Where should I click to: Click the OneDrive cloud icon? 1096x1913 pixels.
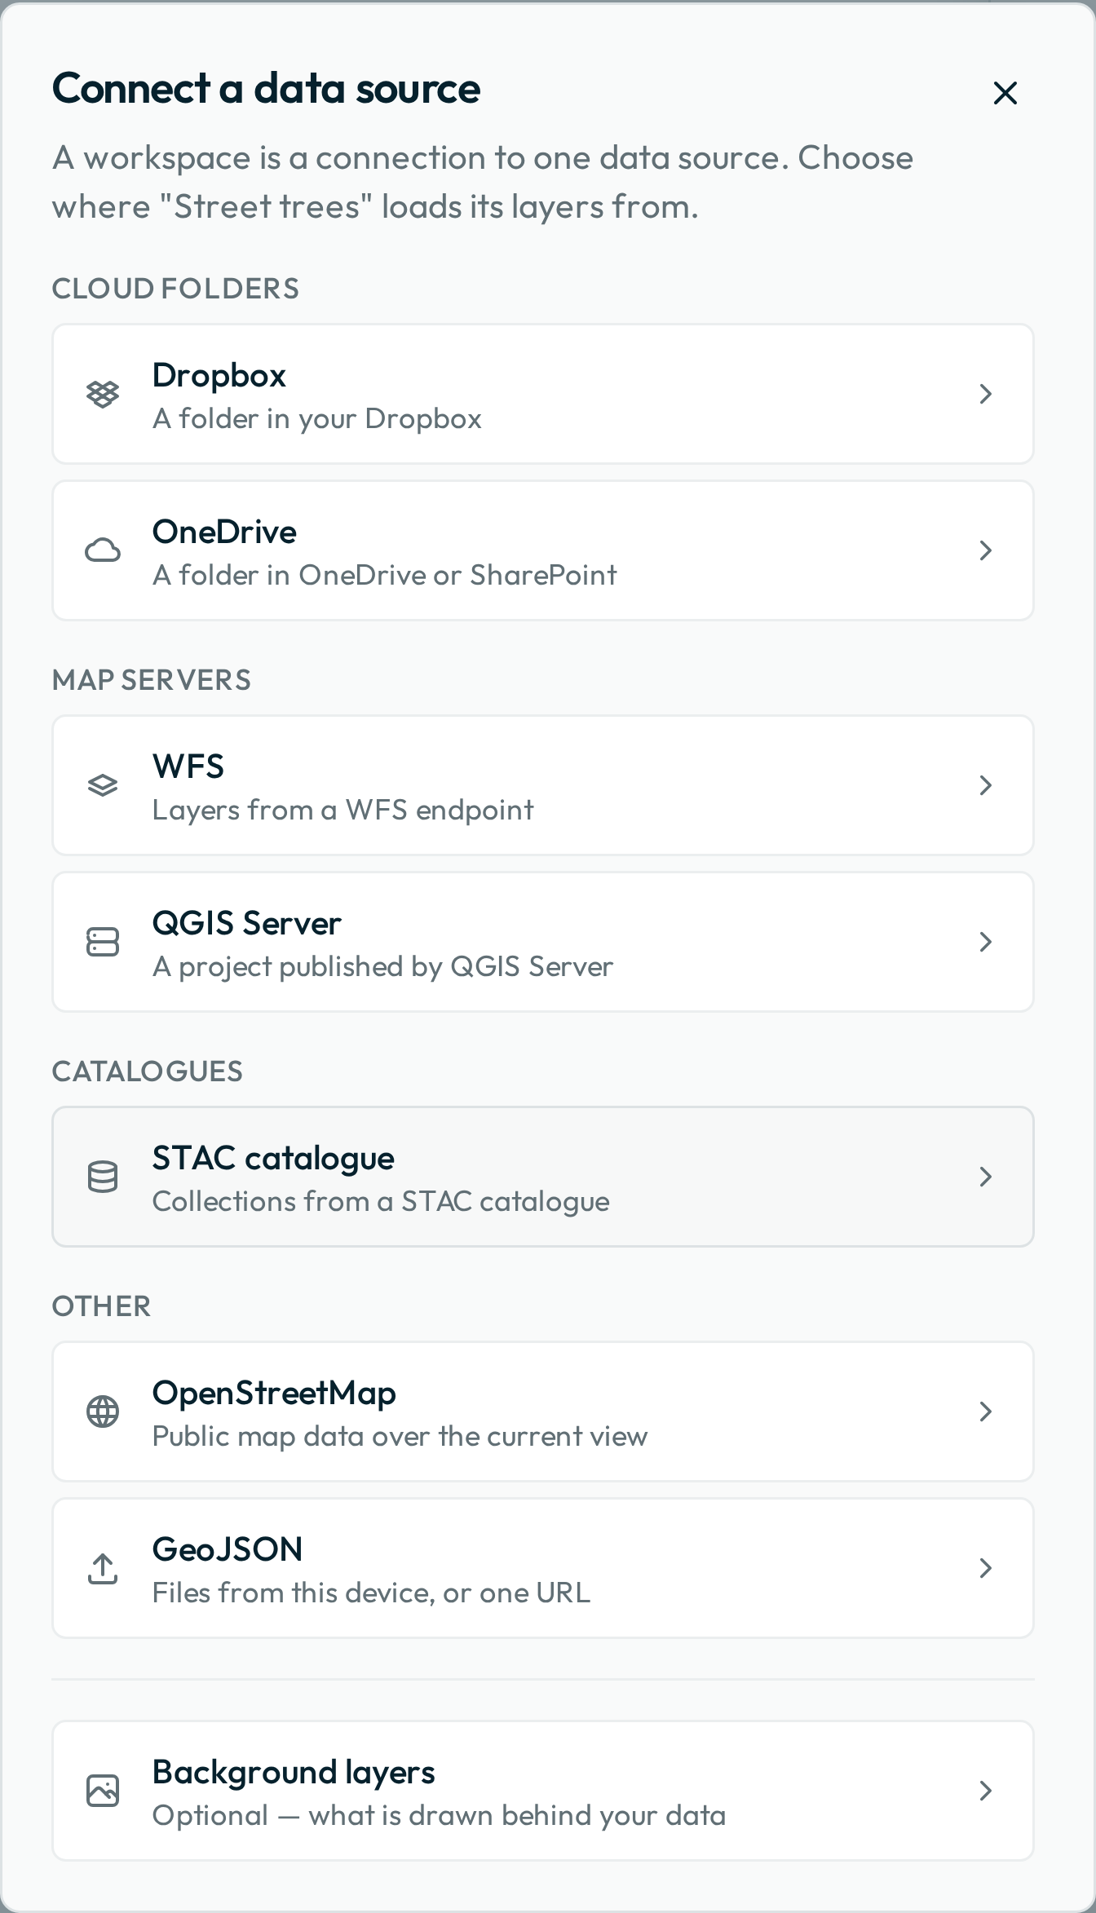[103, 550]
